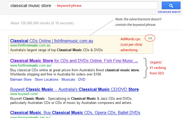The height and width of the screenshot is (118, 186).
Task: Follow the Store Locations sitelink
Action: (46, 79)
